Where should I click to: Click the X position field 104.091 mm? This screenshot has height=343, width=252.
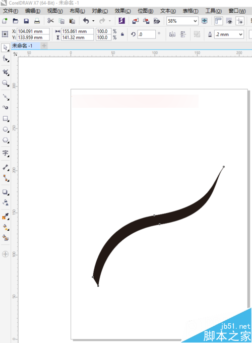(x=33, y=31)
